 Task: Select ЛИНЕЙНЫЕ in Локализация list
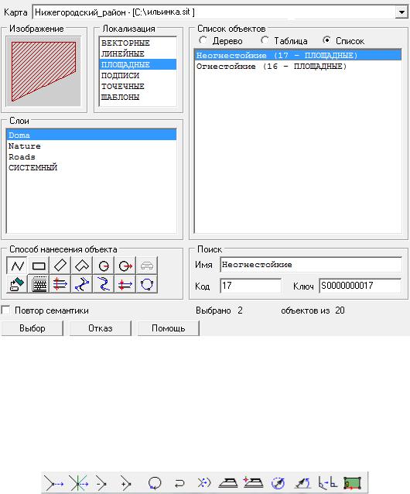[138, 53]
